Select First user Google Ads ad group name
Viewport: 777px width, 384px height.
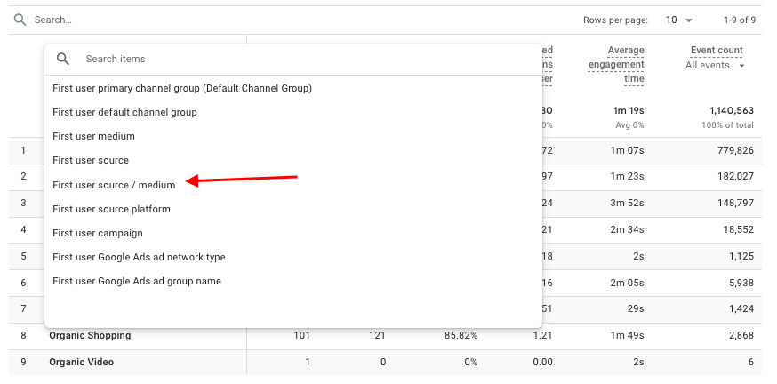(x=137, y=281)
